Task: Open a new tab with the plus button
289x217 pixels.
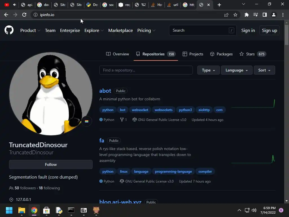Action: (219, 5)
